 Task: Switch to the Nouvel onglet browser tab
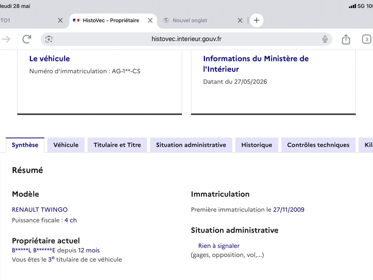click(190, 20)
